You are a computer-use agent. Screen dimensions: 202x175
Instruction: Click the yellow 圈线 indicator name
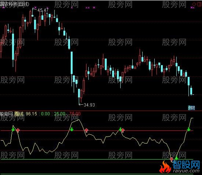pyautogui.click(x=19, y=114)
